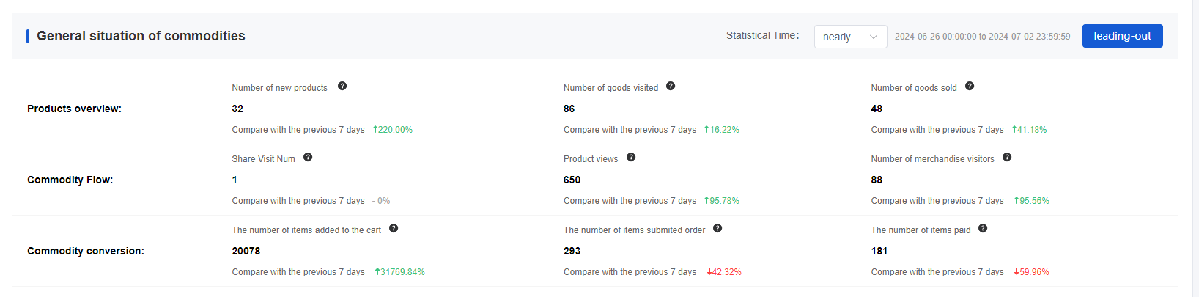Click the General situation of commodities heading
Viewport: 1199px width, 297px height.
coord(141,36)
